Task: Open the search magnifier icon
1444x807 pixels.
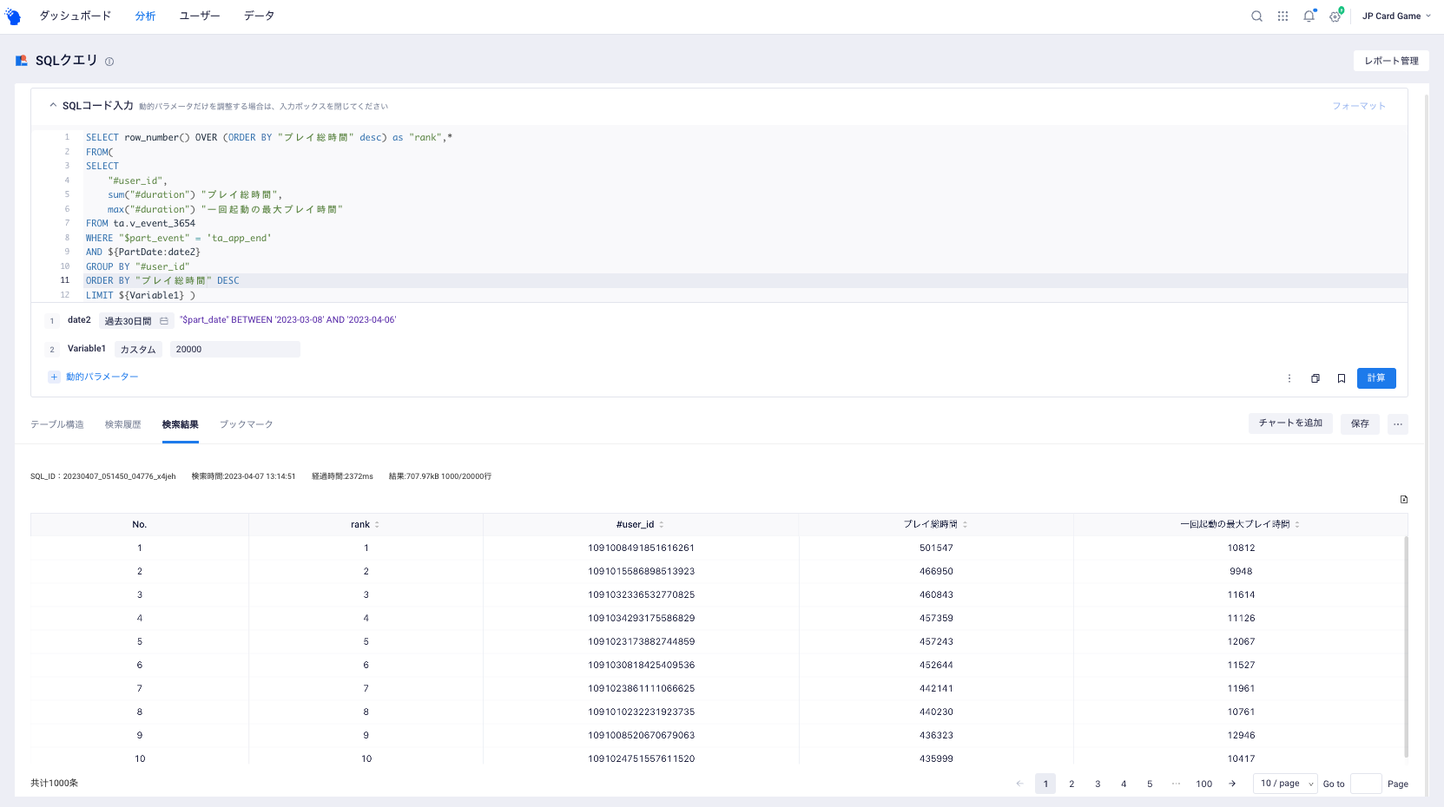Action: point(1256,16)
